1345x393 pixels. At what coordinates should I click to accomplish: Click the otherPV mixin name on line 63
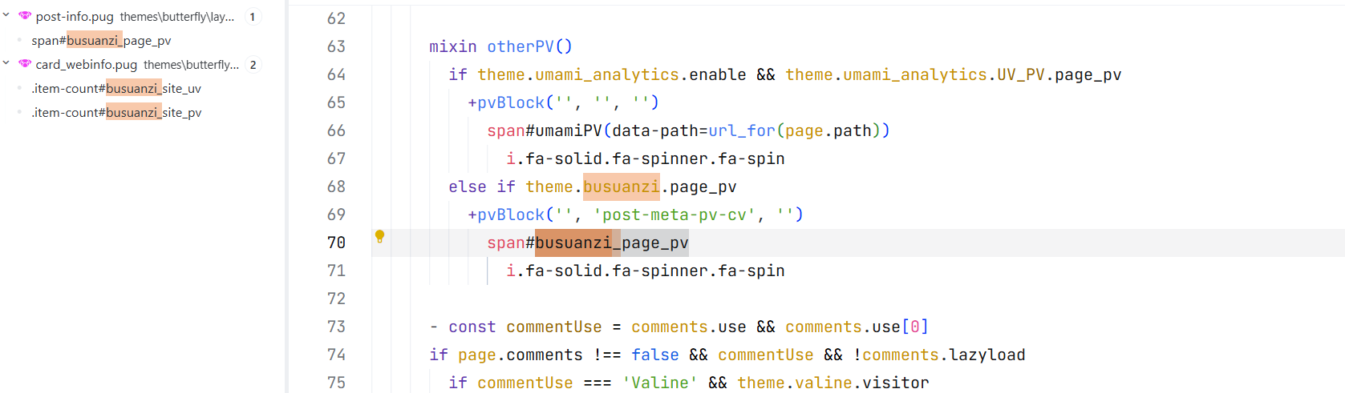[x=521, y=46]
